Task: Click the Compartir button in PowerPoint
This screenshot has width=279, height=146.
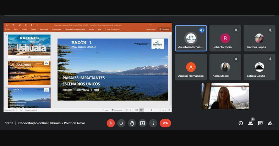Action: click(164, 29)
